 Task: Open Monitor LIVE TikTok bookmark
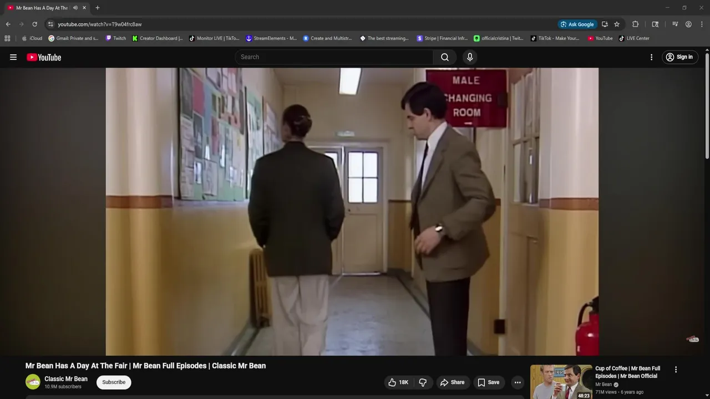(214, 38)
